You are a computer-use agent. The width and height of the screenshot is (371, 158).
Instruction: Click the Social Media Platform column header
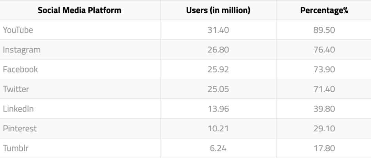[79, 10]
